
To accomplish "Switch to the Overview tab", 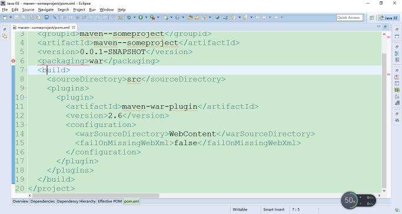I will pos(21,202).
